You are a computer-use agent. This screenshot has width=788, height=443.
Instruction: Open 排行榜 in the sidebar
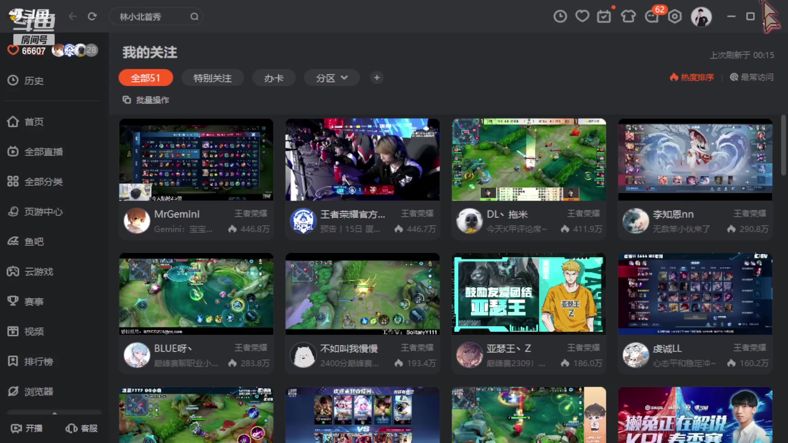[x=30, y=361]
